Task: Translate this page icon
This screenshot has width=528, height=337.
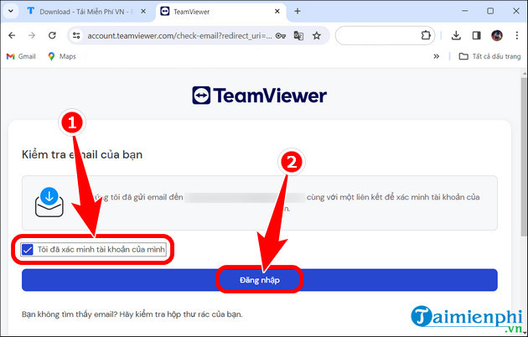Action: tap(298, 35)
